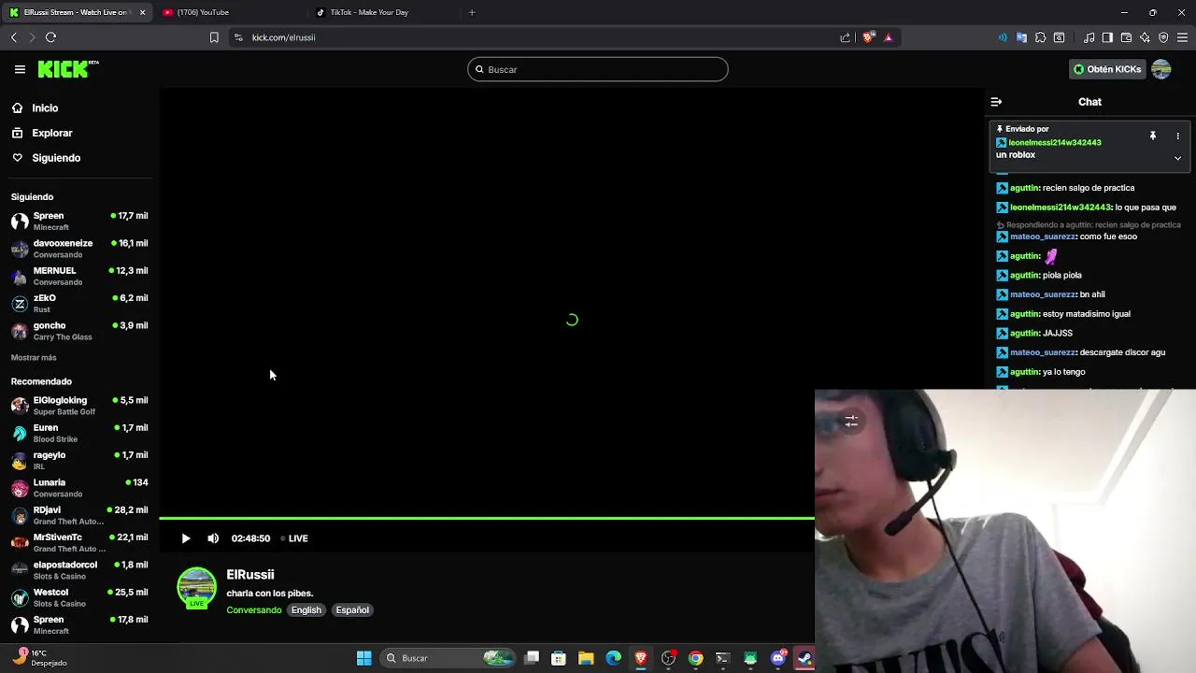This screenshot has width=1196, height=673.
Task: Open Steam from the taskbar
Action: (804, 658)
